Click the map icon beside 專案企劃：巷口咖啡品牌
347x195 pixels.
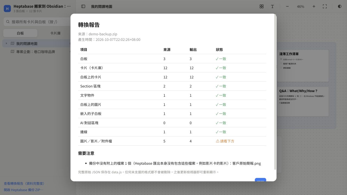click(12, 51)
